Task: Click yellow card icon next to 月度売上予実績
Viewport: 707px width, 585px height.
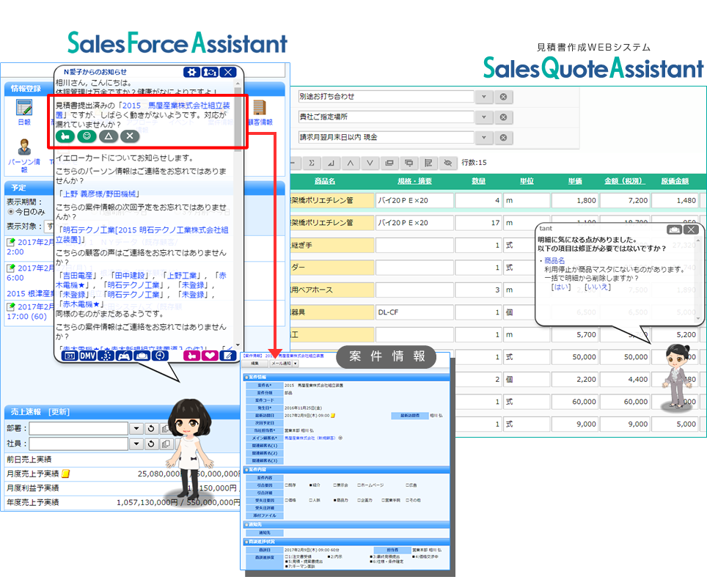Action: [66, 474]
